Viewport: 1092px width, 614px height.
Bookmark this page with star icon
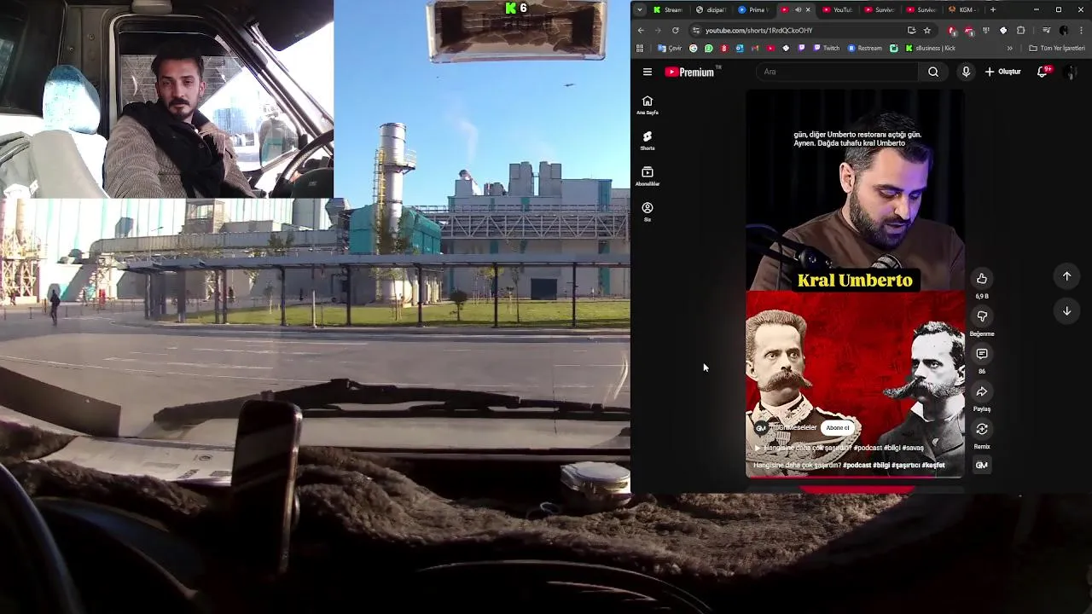coord(927,31)
